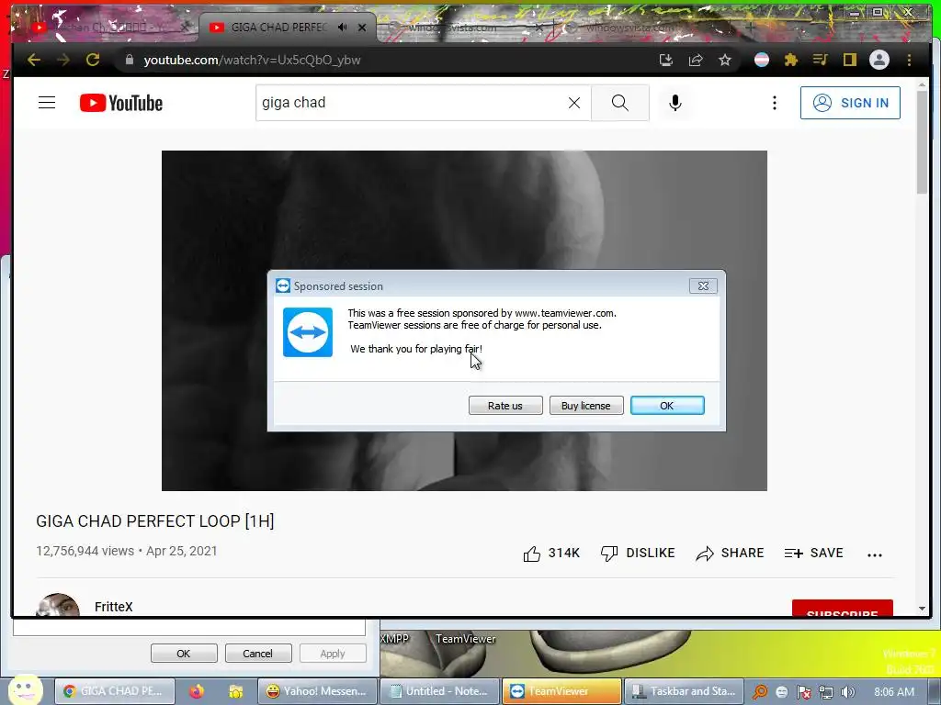Open the Untitled - Notepad taskbar button
941x705 pixels.
coord(440,691)
